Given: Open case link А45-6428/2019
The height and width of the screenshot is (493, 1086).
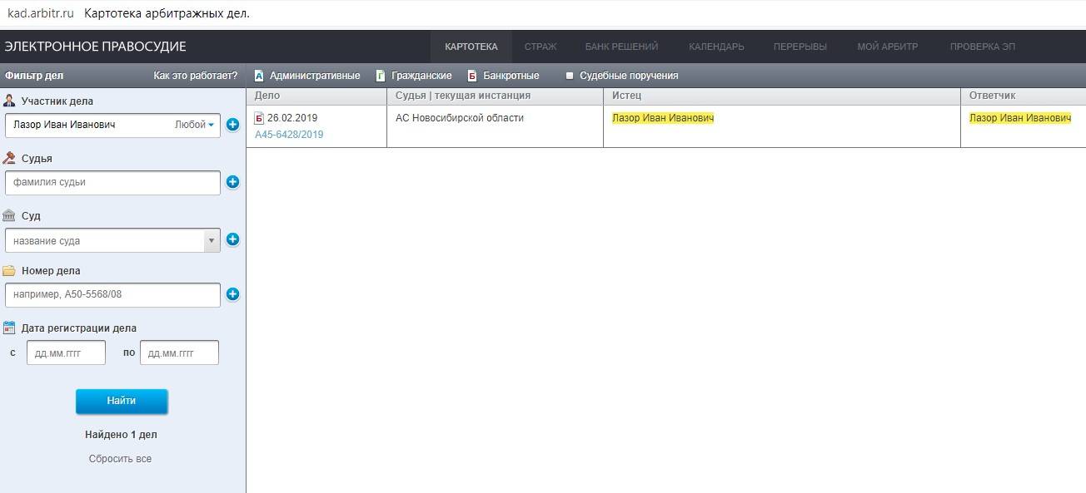Looking at the screenshot, I should click(289, 135).
